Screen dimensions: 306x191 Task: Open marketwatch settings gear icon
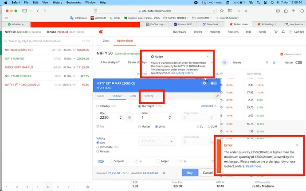tap(88, 187)
